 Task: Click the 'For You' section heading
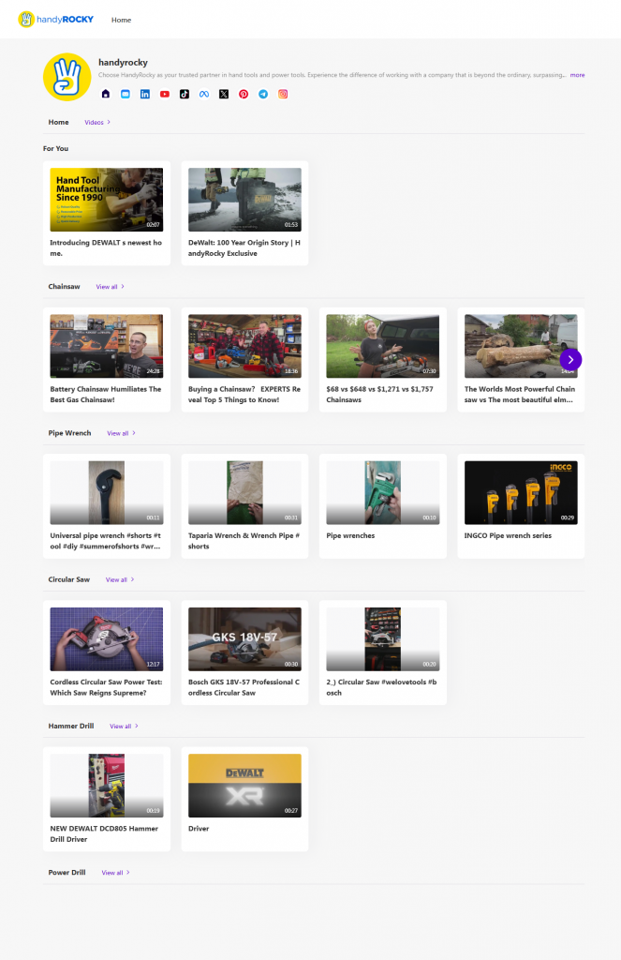[x=55, y=149]
